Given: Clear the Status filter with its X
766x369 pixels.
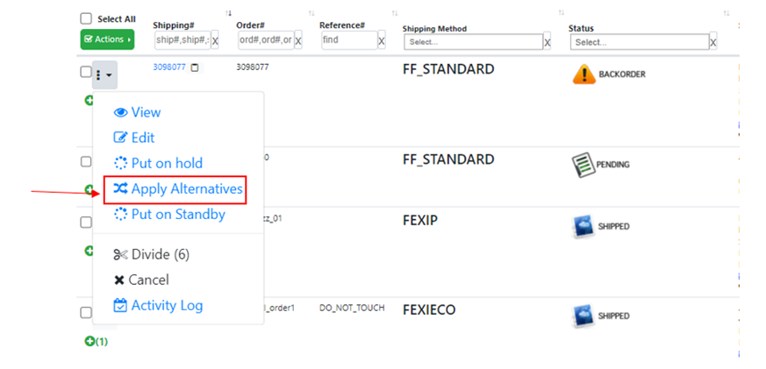Looking at the screenshot, I should pos(713,42).
